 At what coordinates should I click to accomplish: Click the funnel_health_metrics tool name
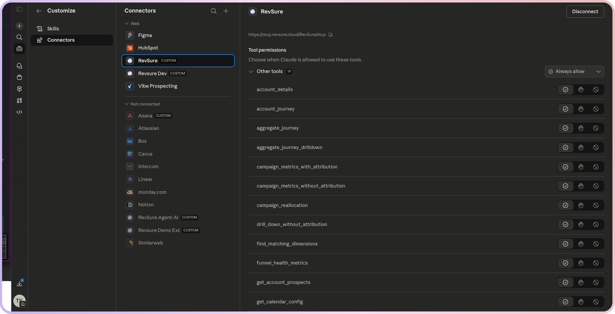[282, 263]
